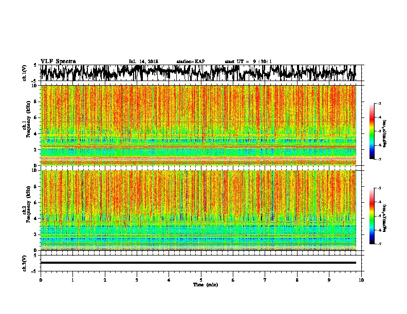407x314 pixels.
Task: Click the "ch.1 Frequency (kHz)" axis label
Action: coord(26,119)
